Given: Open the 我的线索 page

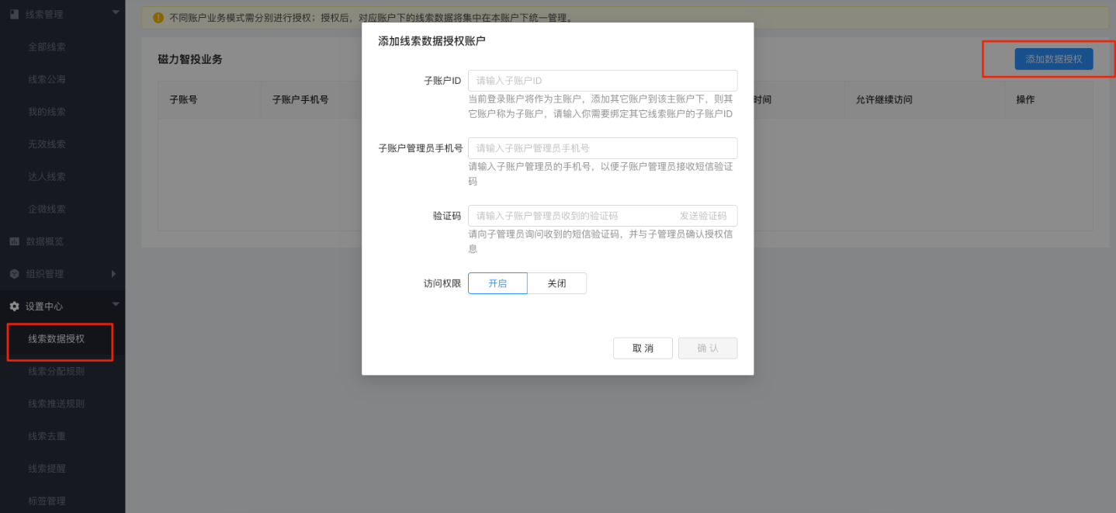Looking at the screenshot, I should [x=43, y=111].
